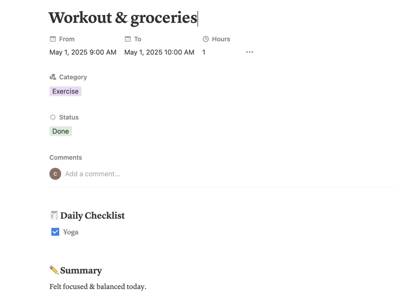The width and height of the screenshot is (402, 302).
Task: Click the Workout & groceries page title
Action: pos(123,18)
